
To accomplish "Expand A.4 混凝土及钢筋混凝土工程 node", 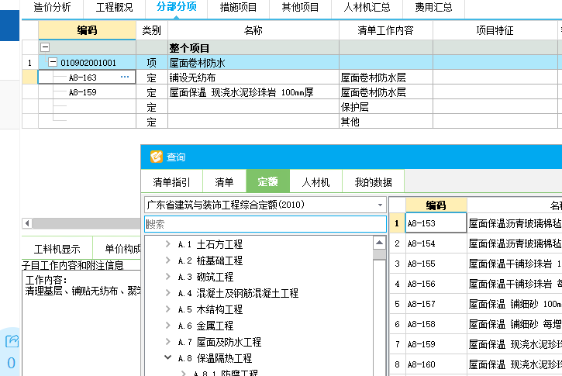I will pyautogui.click(x=167, y=293).
